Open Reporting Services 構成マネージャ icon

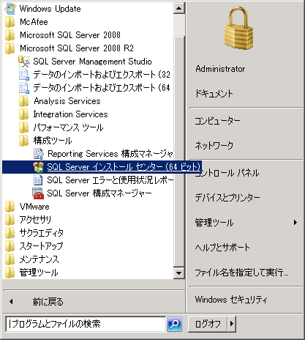coord(38,154)
